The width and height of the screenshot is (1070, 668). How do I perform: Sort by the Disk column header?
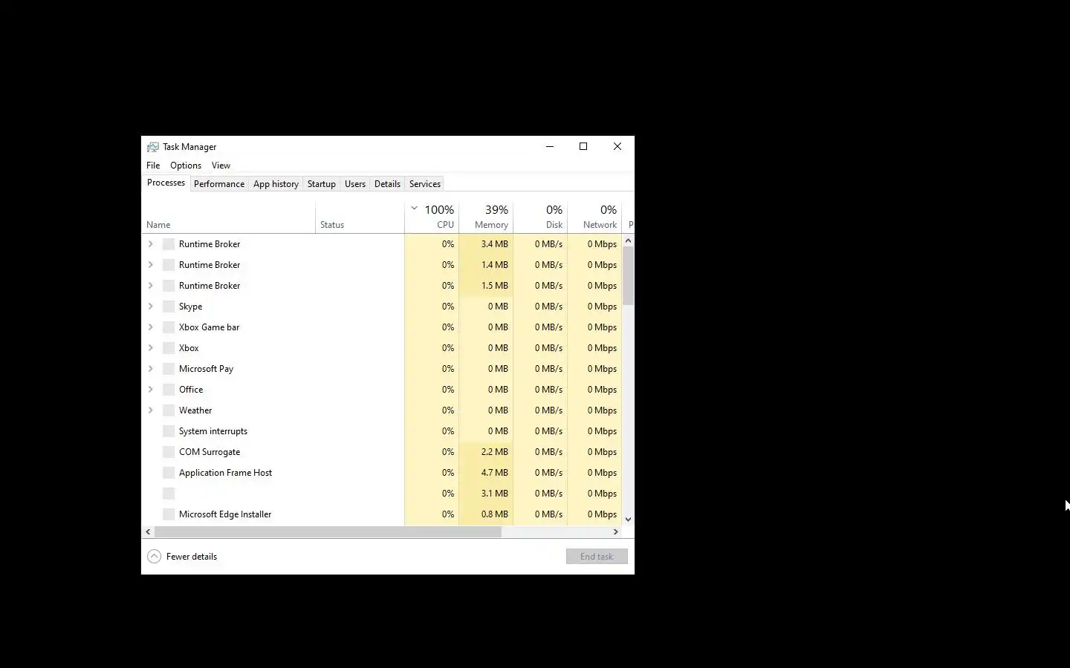coord(540,218)
